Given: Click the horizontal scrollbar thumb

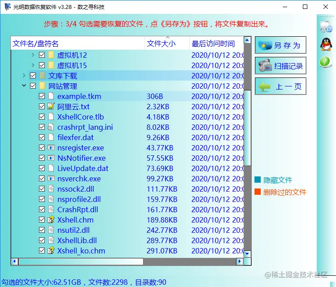Looking at the screenshot, I should click(81, 261).
